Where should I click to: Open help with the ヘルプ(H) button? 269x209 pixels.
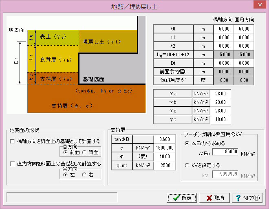click(x=247, y=198)
